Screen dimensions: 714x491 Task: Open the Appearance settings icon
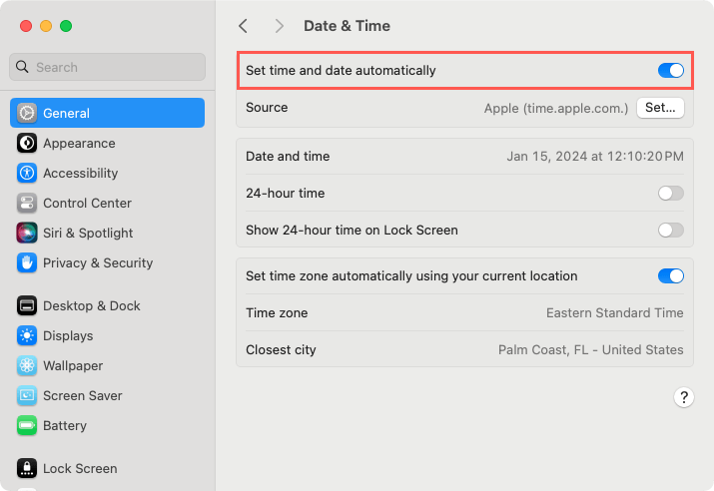click(27, 143)
